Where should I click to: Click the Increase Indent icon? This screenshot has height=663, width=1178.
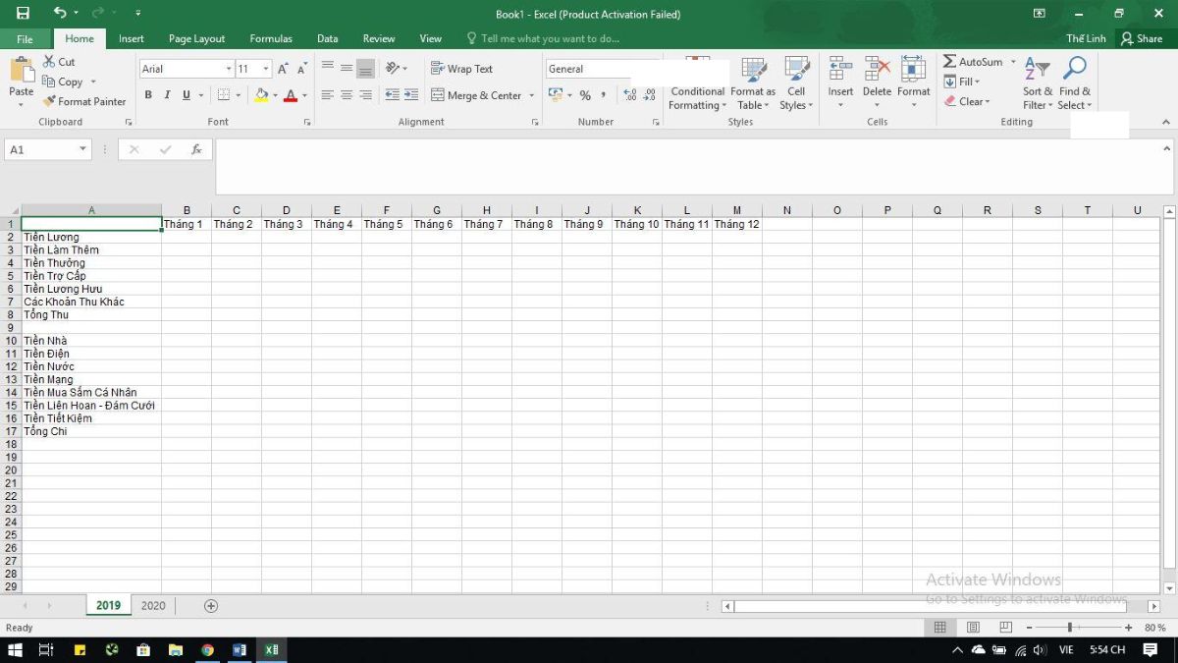(x=411, y=95)
